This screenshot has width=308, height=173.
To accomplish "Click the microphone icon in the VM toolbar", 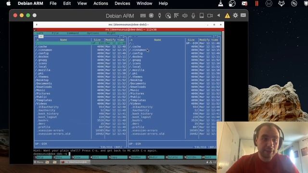I will pos(193,15).
